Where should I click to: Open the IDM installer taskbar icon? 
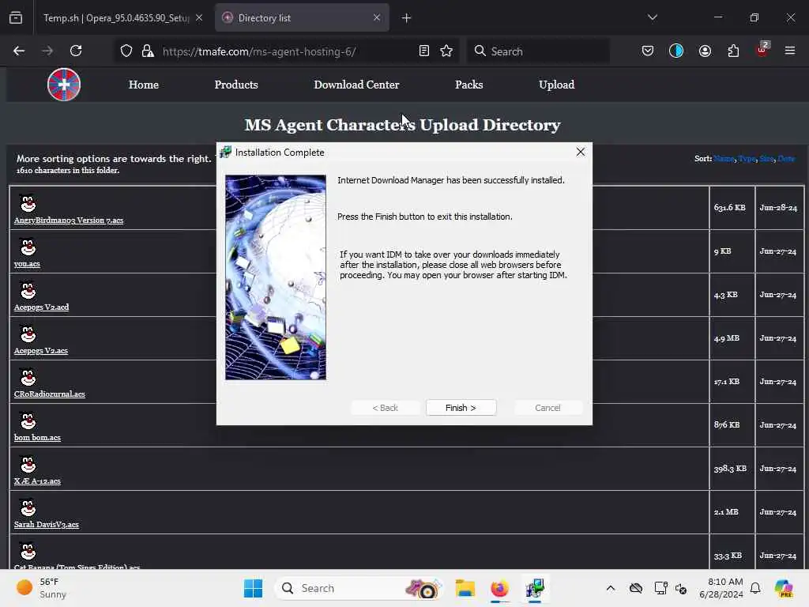click(x=535, y=588)
